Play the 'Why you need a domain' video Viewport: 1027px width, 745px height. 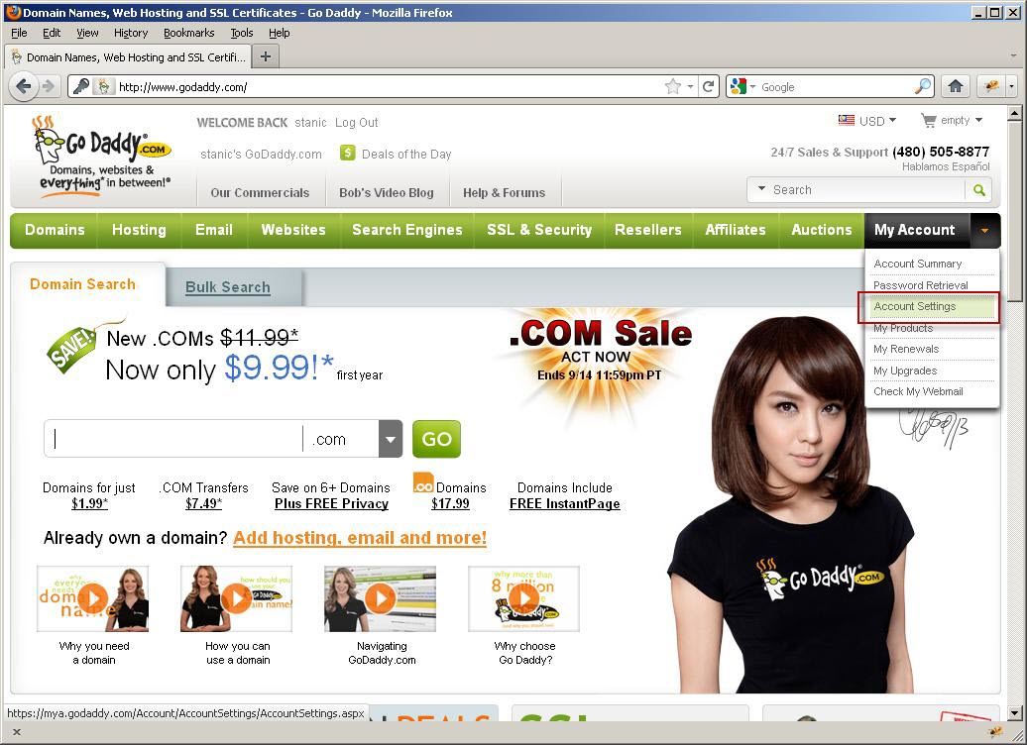93,597
